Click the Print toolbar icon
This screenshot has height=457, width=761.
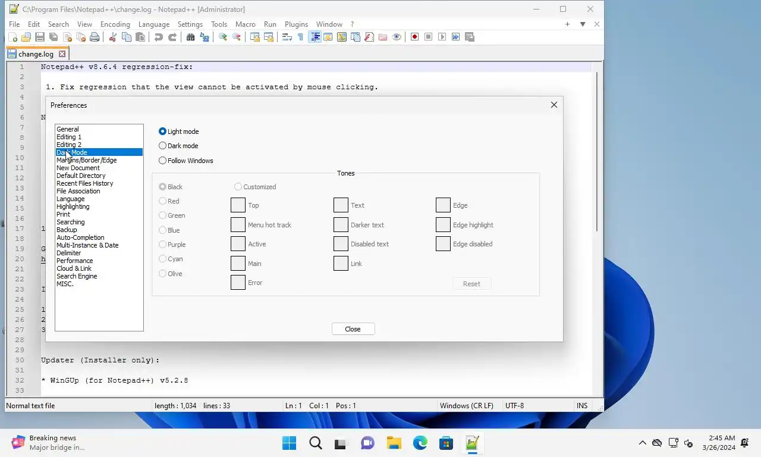[x=95, y=37]
